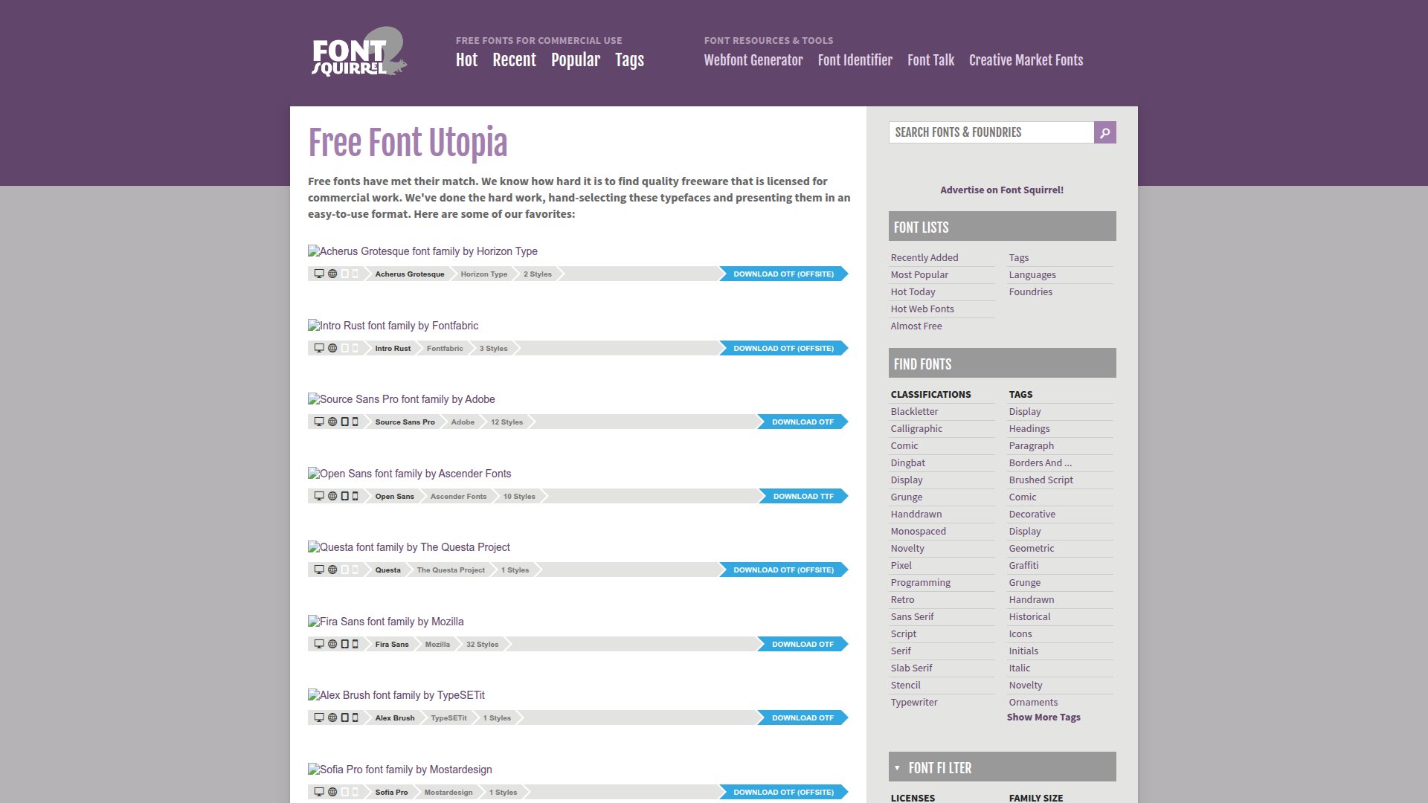Open Fira Sans font family preview image
The image size is (1428, 803).
[385, 622]
